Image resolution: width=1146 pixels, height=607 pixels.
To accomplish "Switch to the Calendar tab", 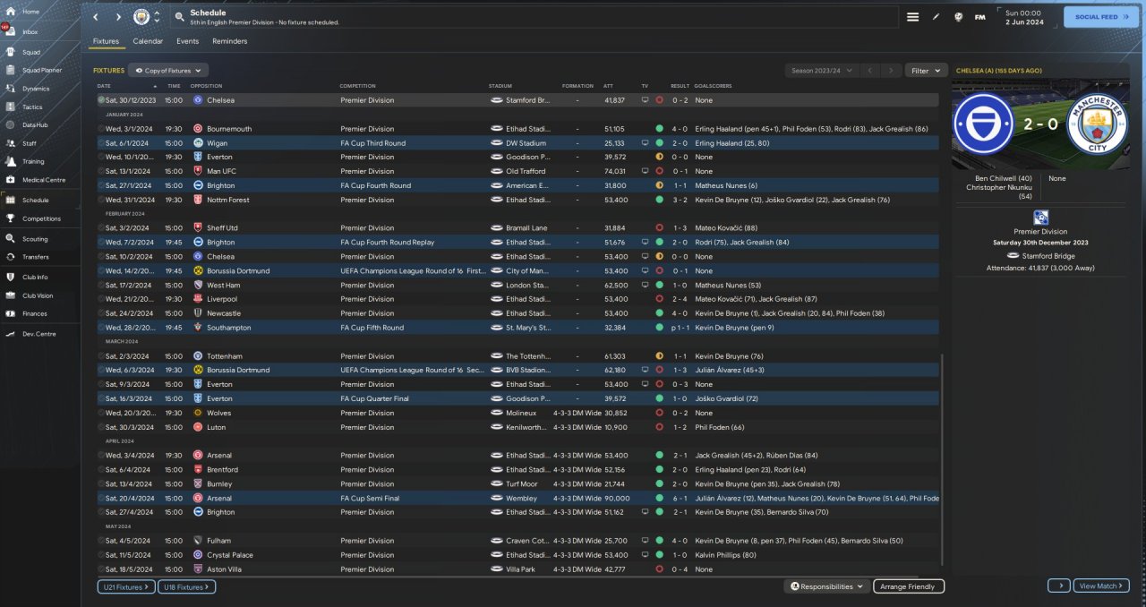I will [148, 41].
